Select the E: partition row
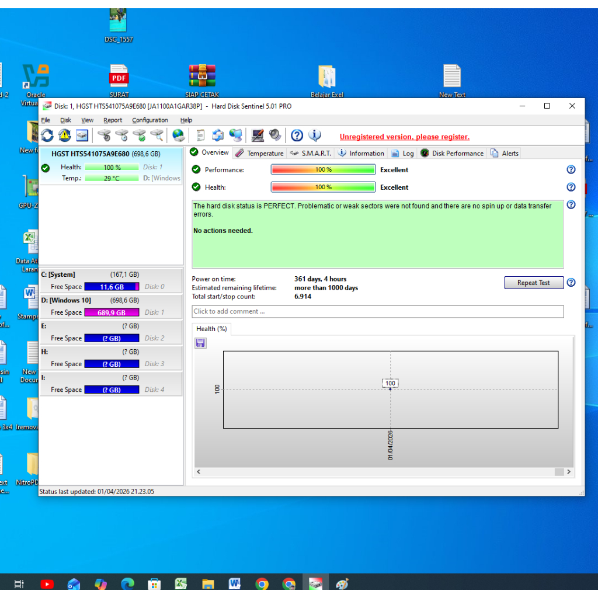598x598 pixels. (x=111, y=332)
